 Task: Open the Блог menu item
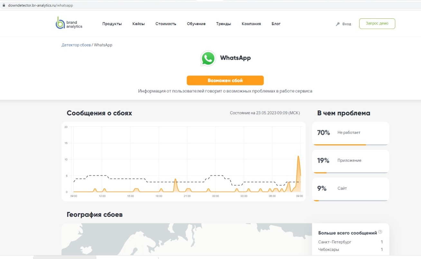pyautogui.click(x=276, y=24)
